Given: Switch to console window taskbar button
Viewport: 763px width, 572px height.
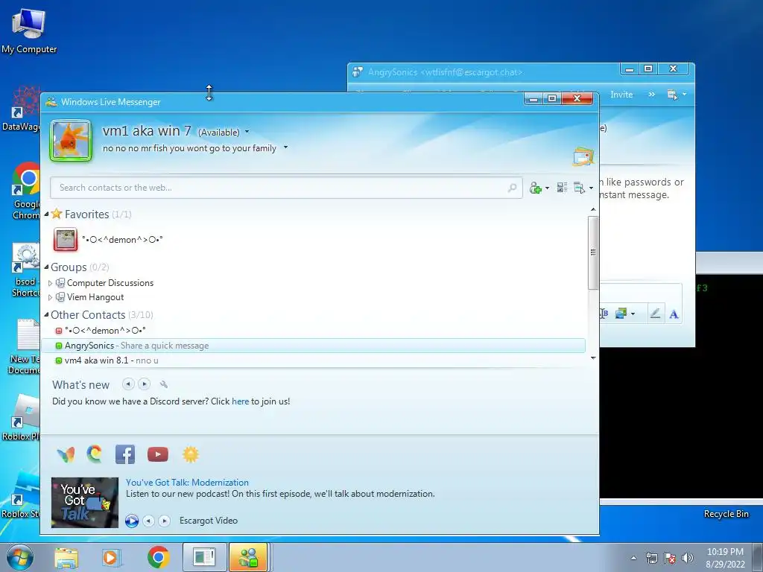Looking at the screenshot, I should point(204,557).
